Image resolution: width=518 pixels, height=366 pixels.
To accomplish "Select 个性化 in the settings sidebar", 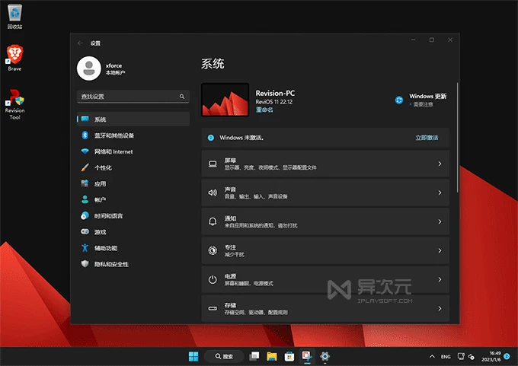I will pos(103,167).
